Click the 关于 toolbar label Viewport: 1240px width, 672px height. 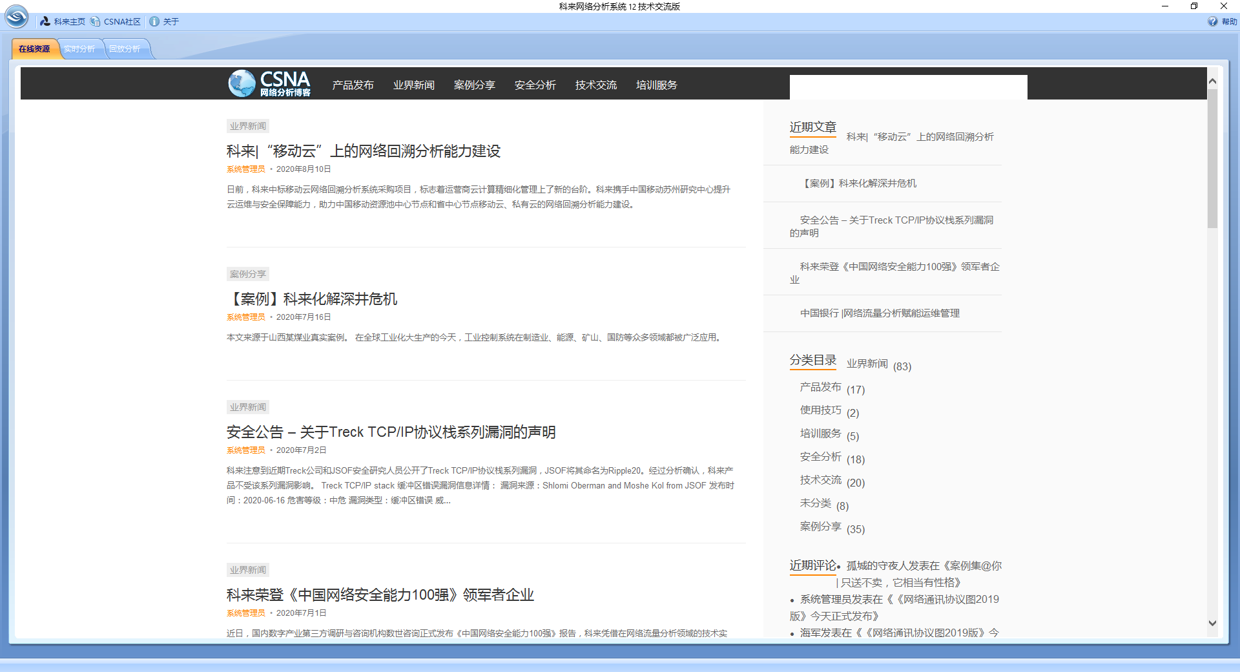[171, 21]
